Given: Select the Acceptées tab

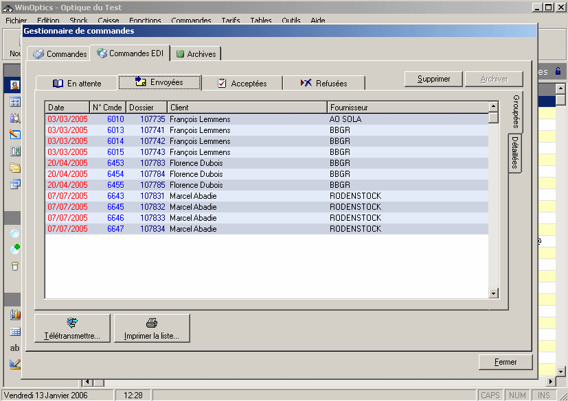Looking at the screenshot, I should pyautogui.click(x=242, y=84).
